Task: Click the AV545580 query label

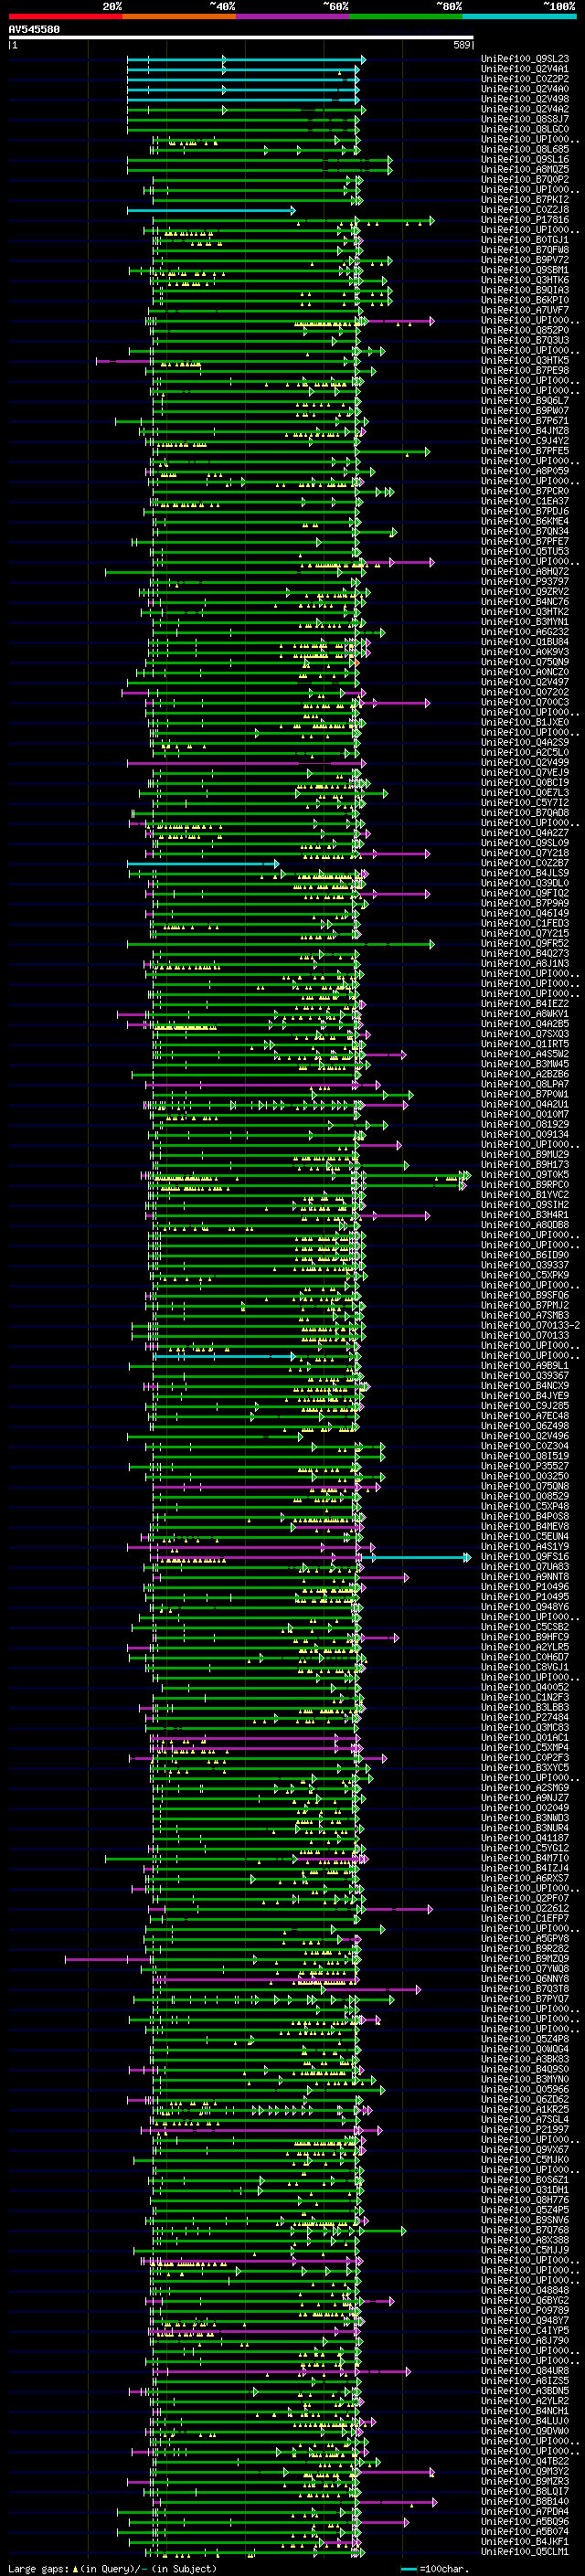Action: (34, 29)
